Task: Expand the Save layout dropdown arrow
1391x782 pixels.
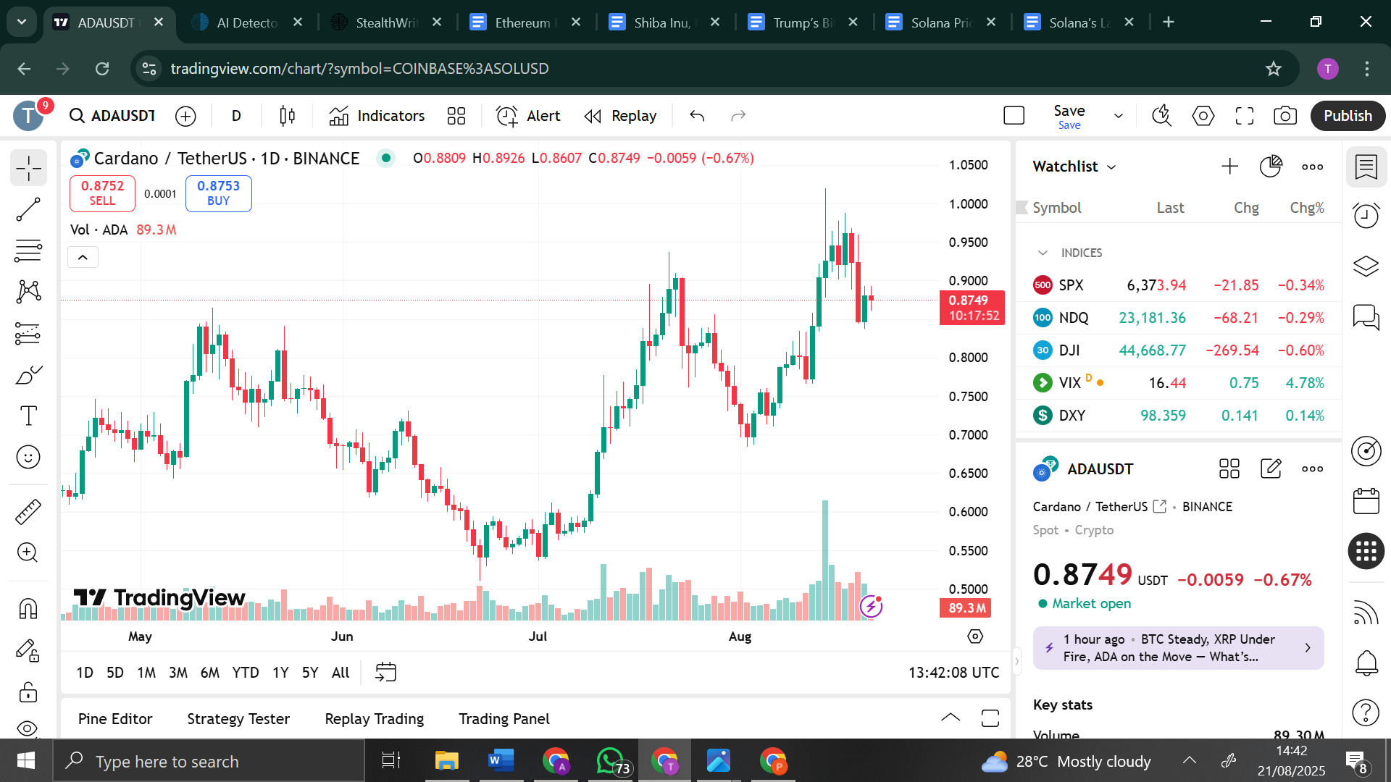Action: 1119,116
